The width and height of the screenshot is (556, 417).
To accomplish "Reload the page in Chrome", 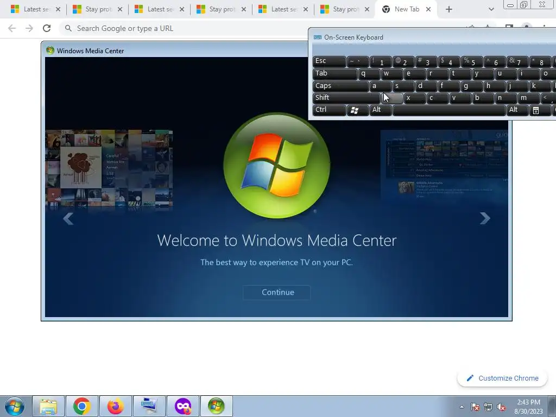I will pos(47,28).
